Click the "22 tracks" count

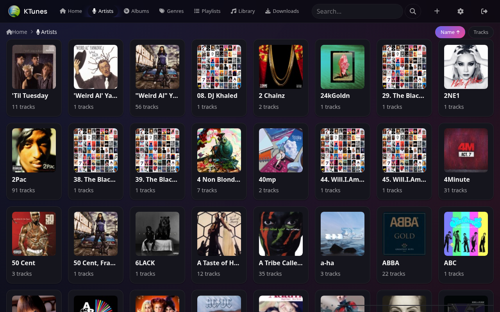pyautogui.click(x=394, y=274)
